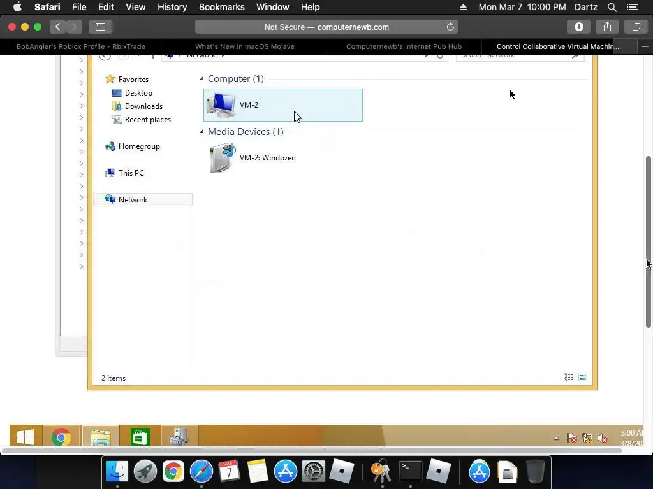Open Keychain Access from the Dock
Screen dimensions: 653x489
(381, 471)
